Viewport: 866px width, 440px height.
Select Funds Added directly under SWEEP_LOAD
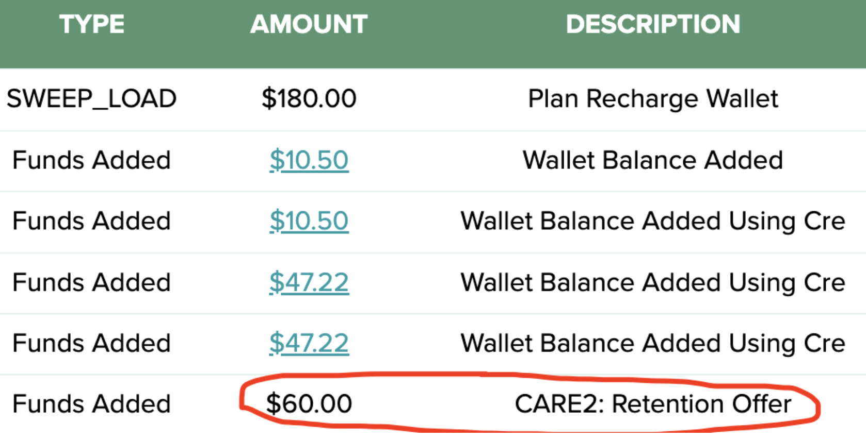tap(91, 160)
